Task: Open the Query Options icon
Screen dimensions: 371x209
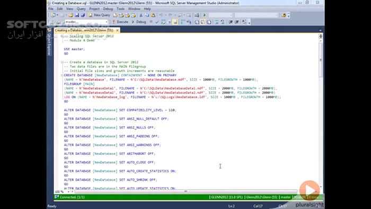Action: point(169,22)
